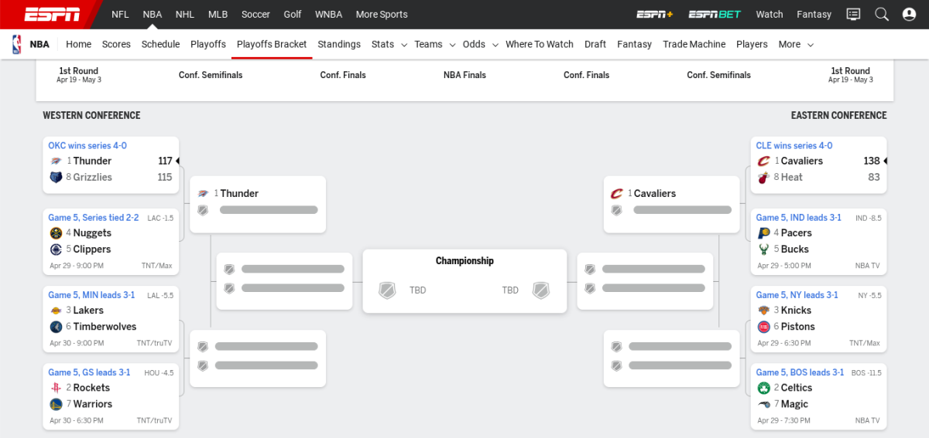
Task: Open the Golf menu item
Action: (293, 14)
